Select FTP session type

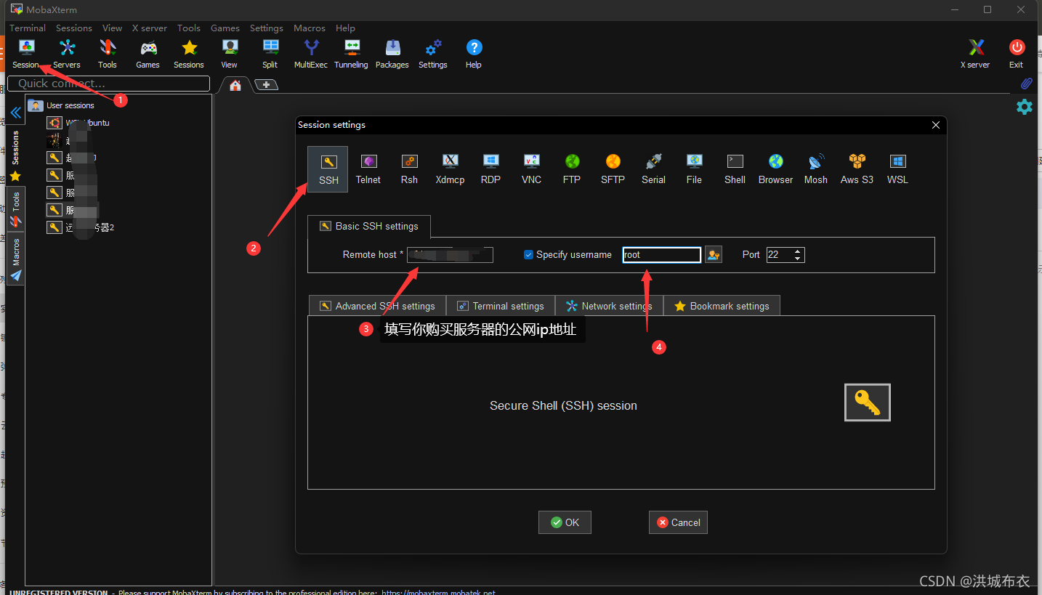pyautogui.click(x=572, y=169)
